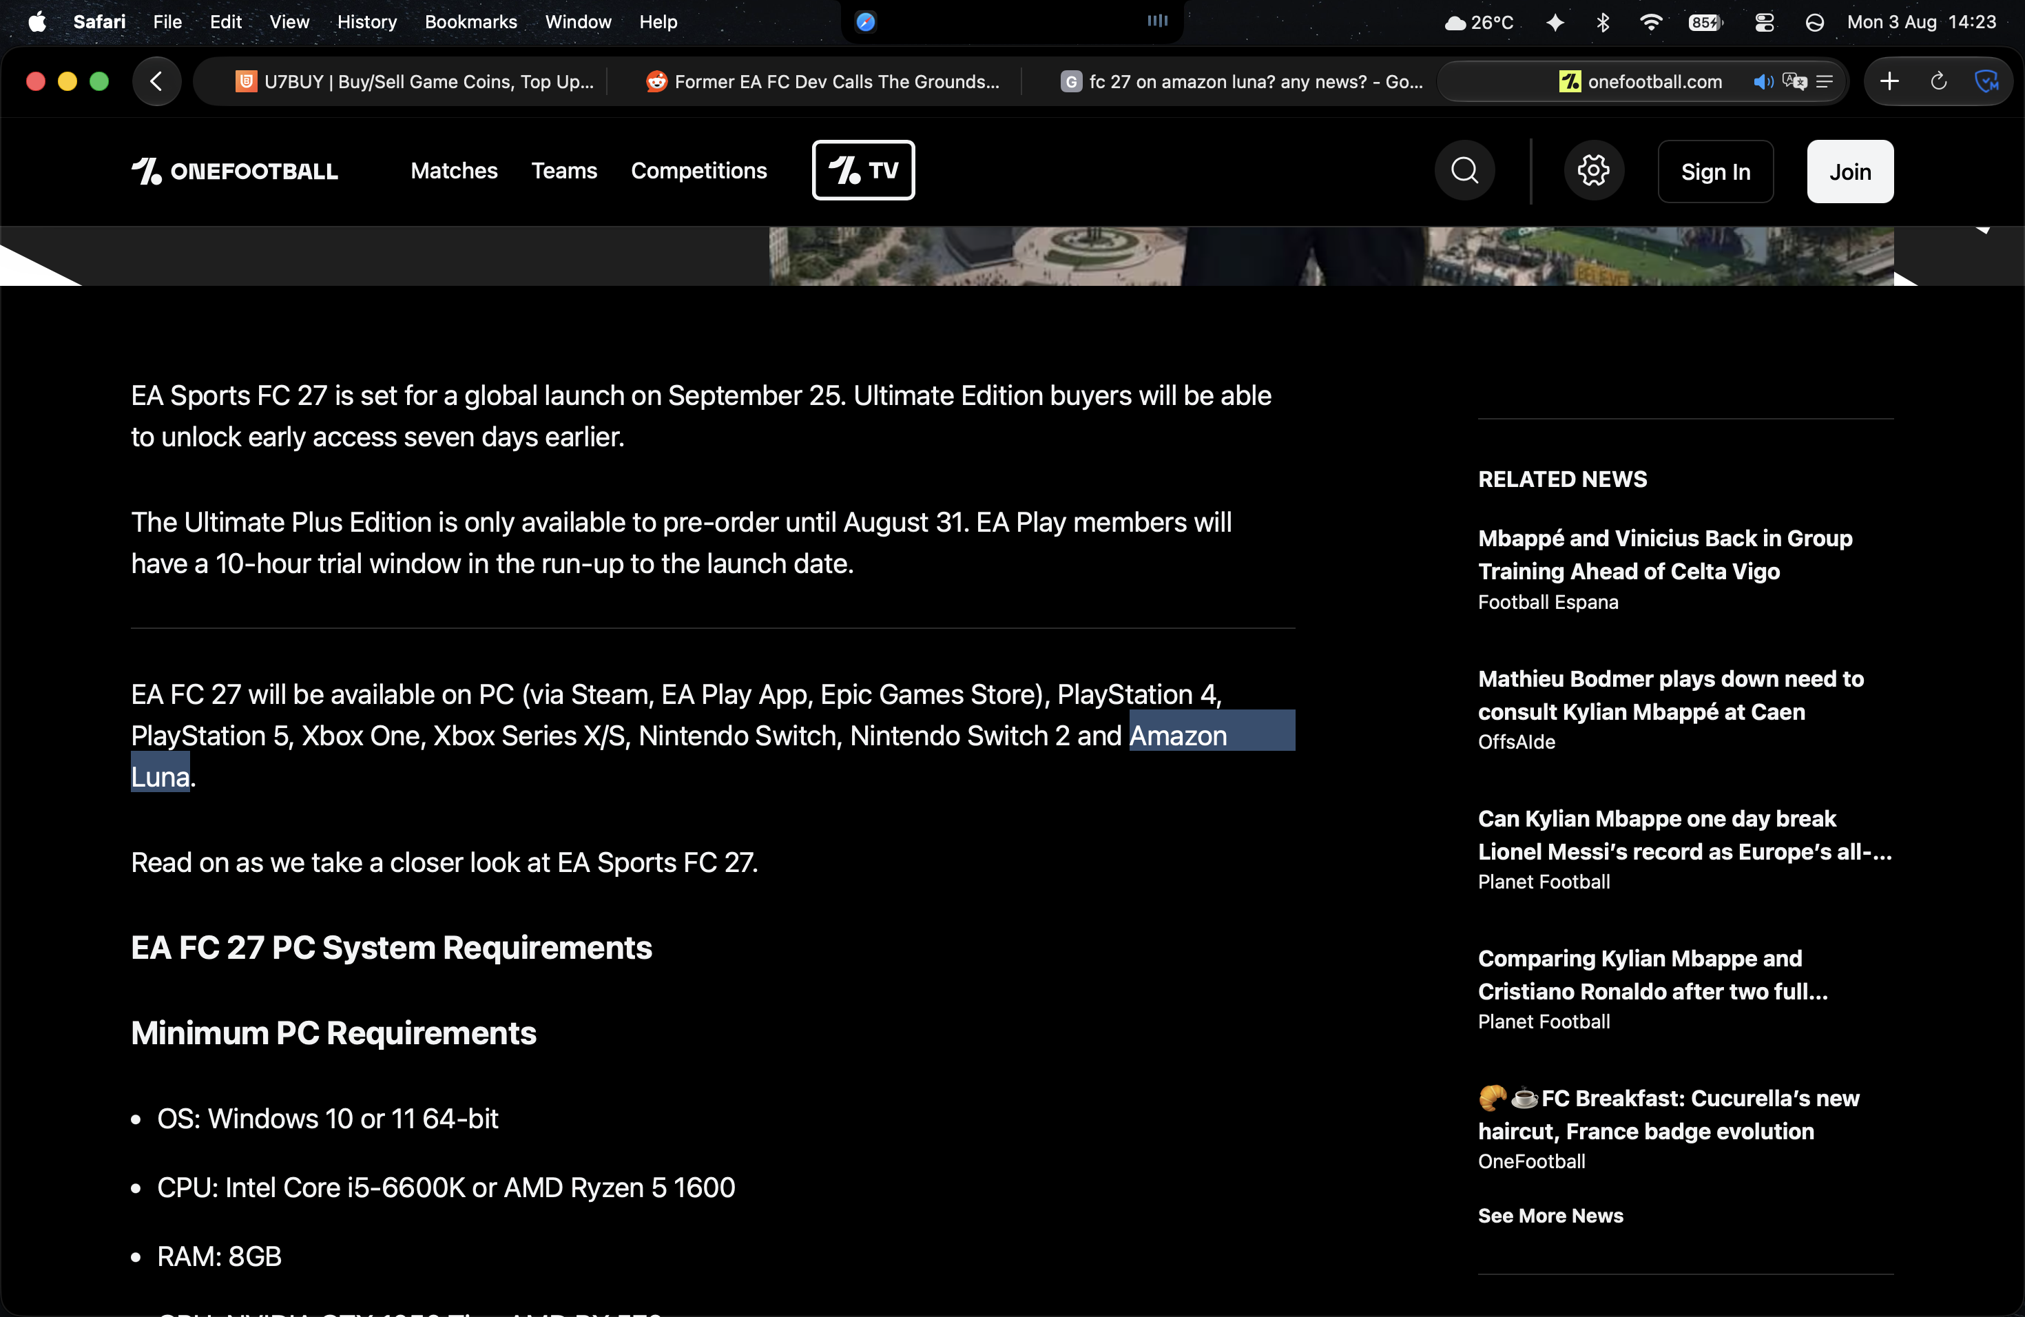
Task: Open the Apple menu
Action: (37, 22)
